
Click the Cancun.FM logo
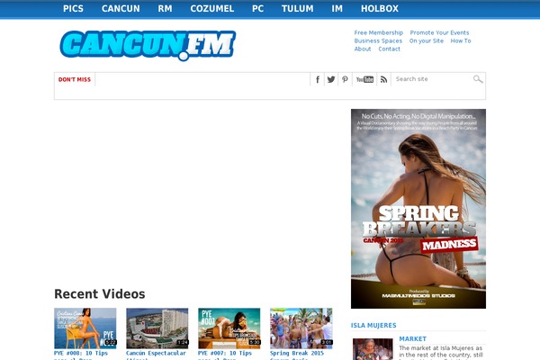[148, 46]
